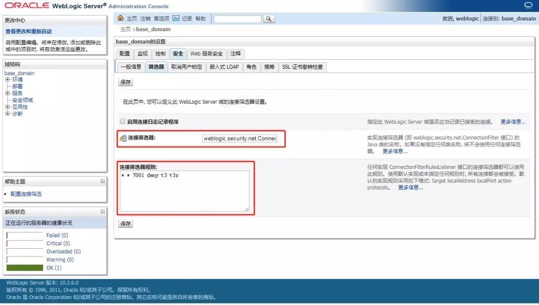The width and height of the screenshot is (539, 305).
Task: Click the Overloaded (0) health status link
Action: (x=63, y=252)
